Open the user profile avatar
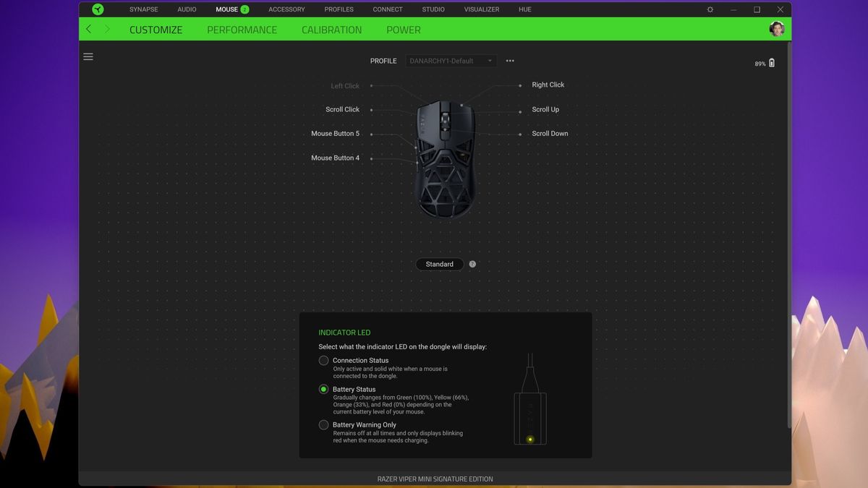Screen dimensions: 868x488 777,29
